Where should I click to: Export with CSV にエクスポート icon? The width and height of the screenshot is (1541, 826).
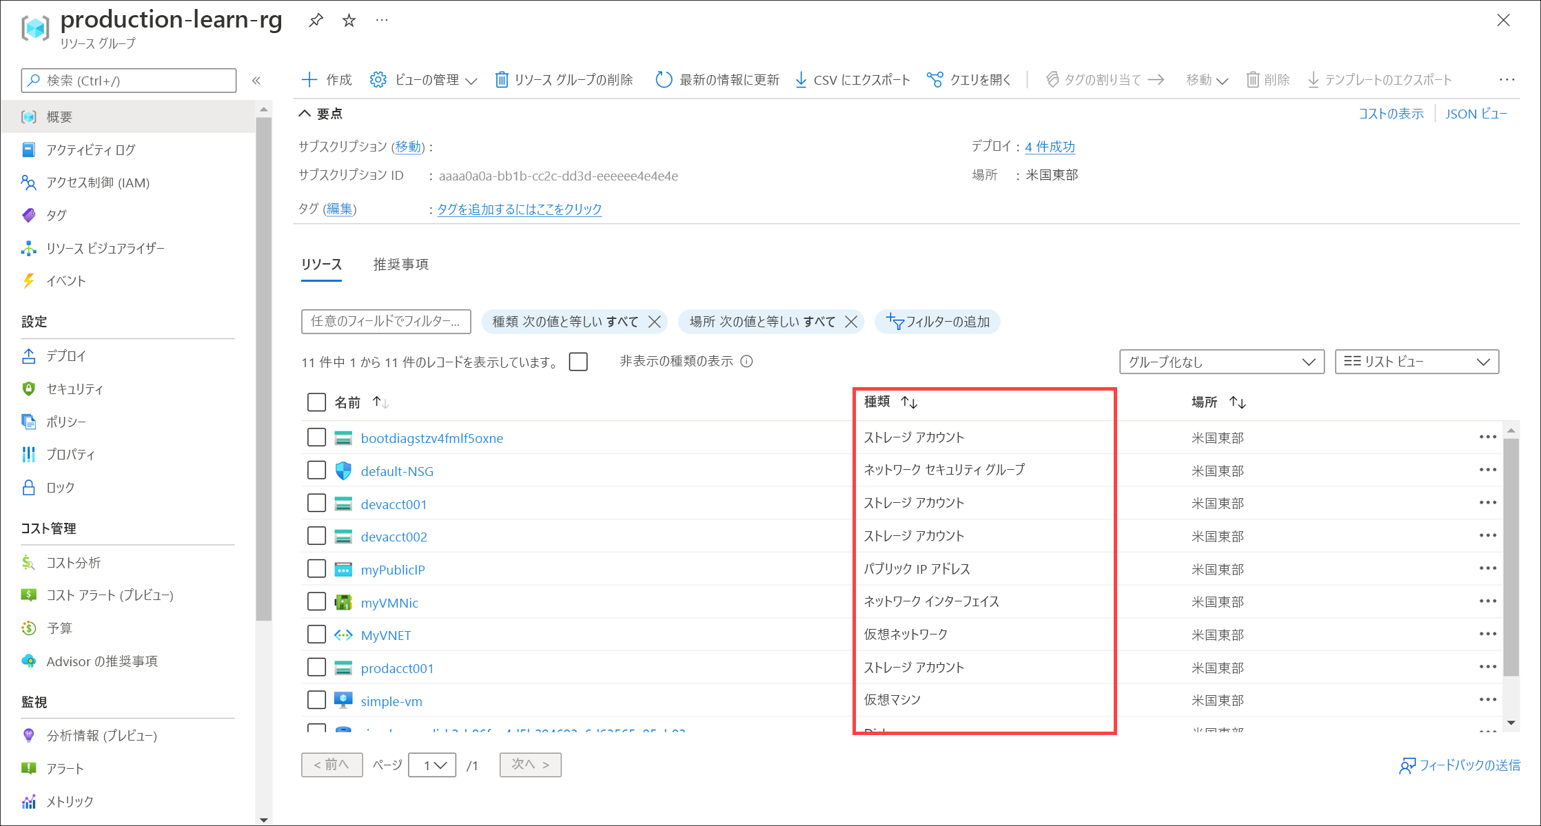coord(801,80)
